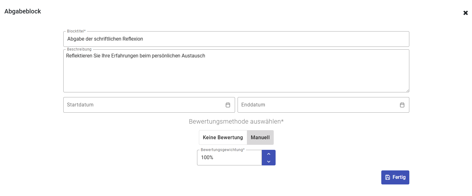Viewport: 472px width, 196px height.
Task: Click the Bewertungsmethode auswählen label
Action: click(x=236, y=121)
